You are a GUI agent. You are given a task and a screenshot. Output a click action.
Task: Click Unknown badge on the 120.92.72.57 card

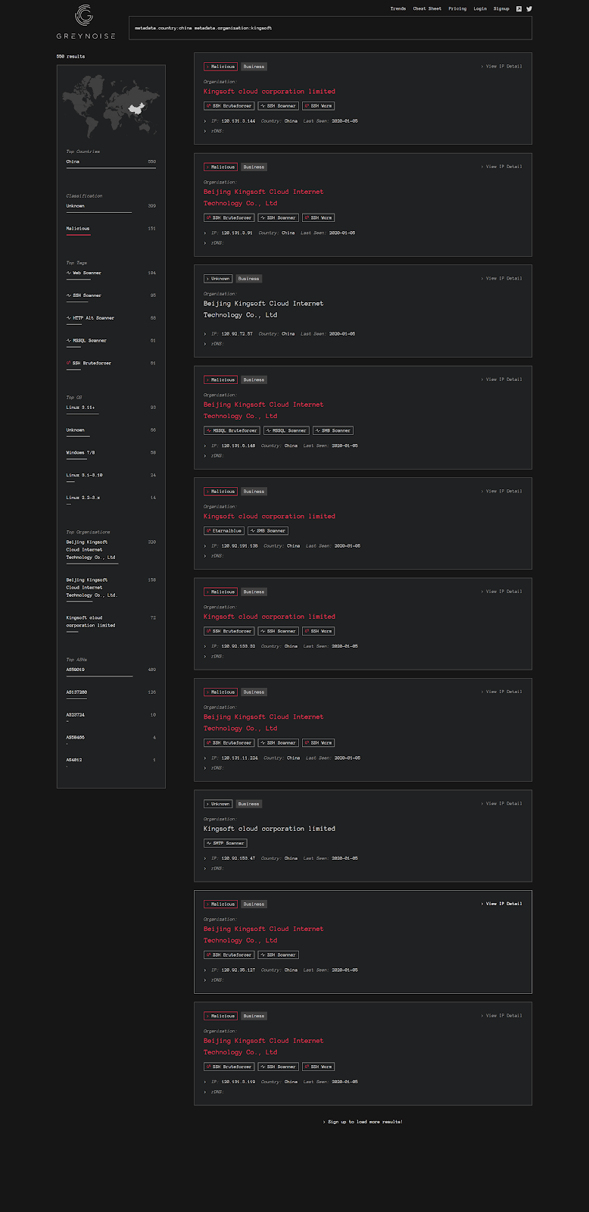click(x=218, y=279)
